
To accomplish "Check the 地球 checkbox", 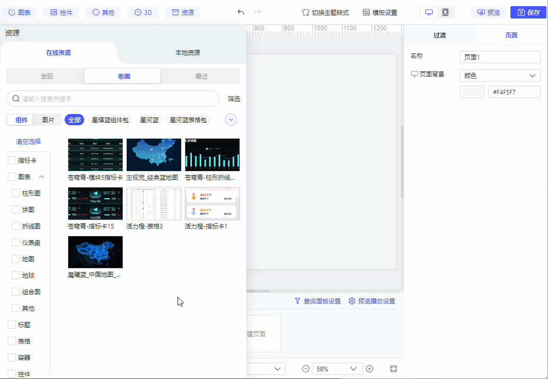I will click(16, 275).
